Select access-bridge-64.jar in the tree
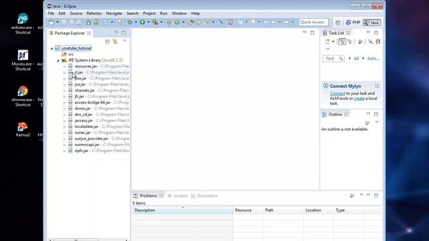 (93, 102)
